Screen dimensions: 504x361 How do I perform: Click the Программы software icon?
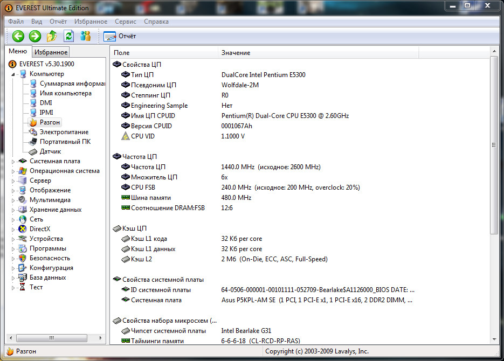[23, 248]
